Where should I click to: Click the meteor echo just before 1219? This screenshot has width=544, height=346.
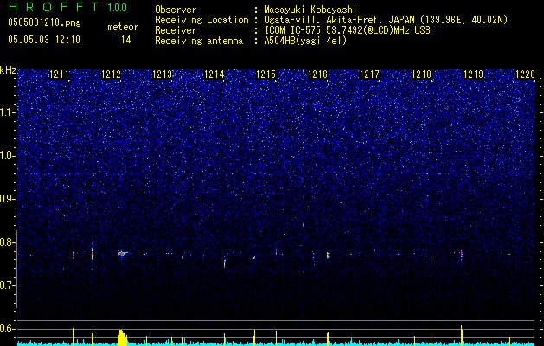tap(462, 254)
